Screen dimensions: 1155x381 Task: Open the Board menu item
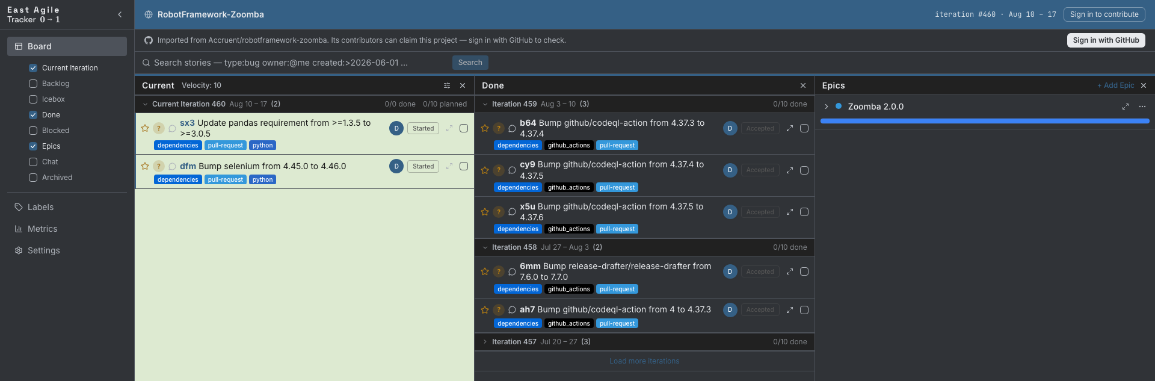pos(67,46)
